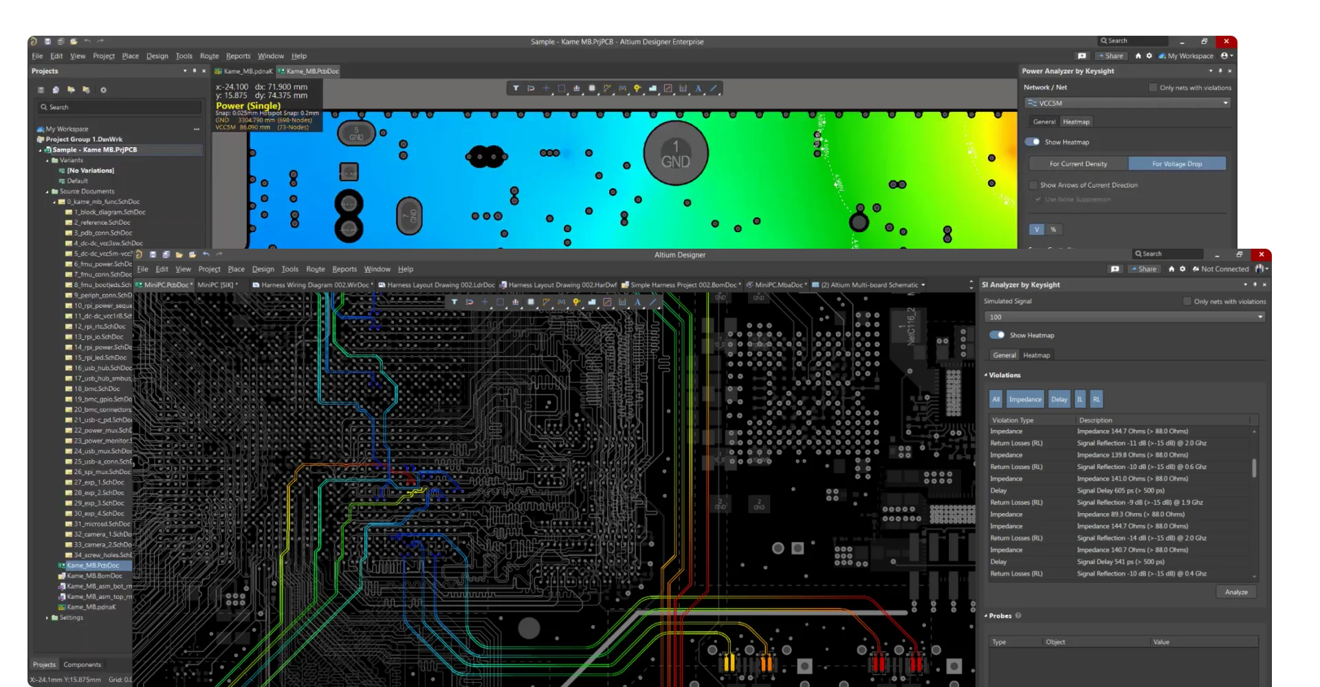The image size is (1320, 687).
Task: Pin the SI Analyzer by Keysight panel
Action: tap(1255, 284)
